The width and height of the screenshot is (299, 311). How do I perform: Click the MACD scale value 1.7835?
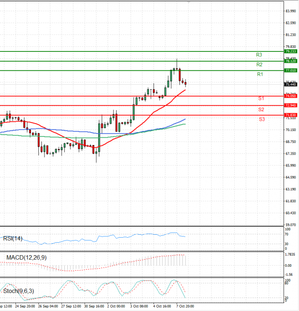(x=290, y=255)
